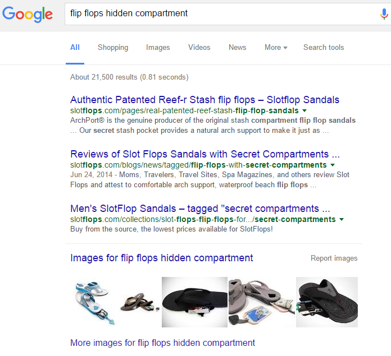Open the small brown flip flops thumbnail
391x356 pixels.
(x=139, y=303)
